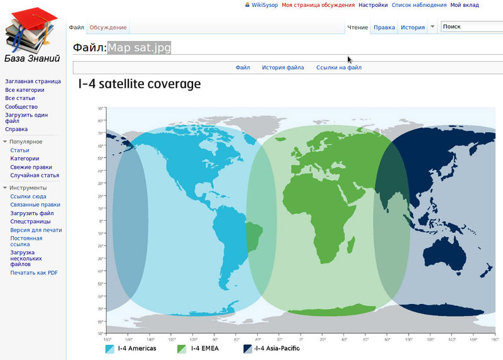Go to Заглавная страница
Viewport: 503px width, 360px height.
pyautogui.click(x=33, y=81)
